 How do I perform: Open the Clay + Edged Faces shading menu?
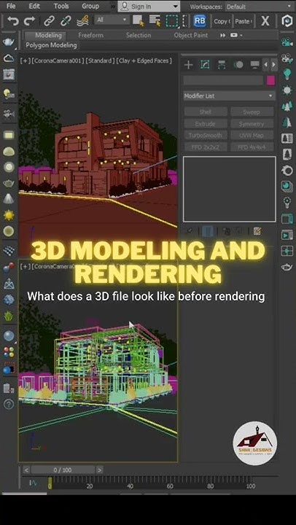tap(144, 61)
